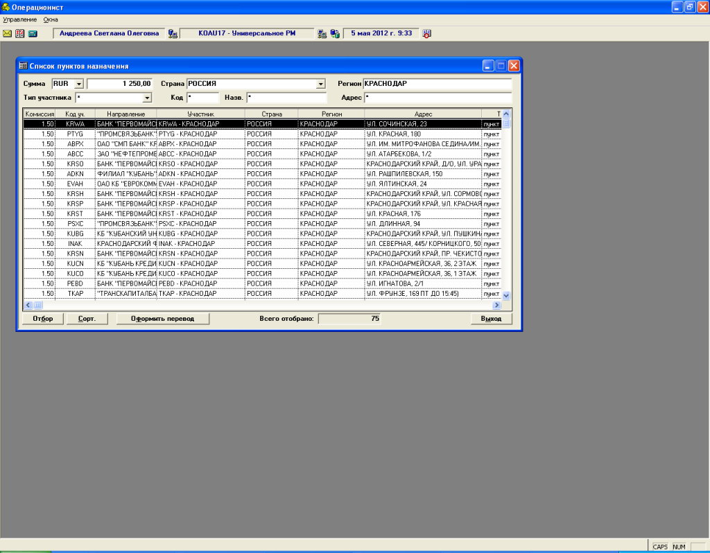Click the network computers icon after KOAU17

[322, 33]
